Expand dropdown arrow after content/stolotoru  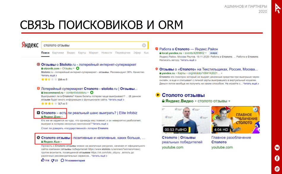(x=88, y=93)
